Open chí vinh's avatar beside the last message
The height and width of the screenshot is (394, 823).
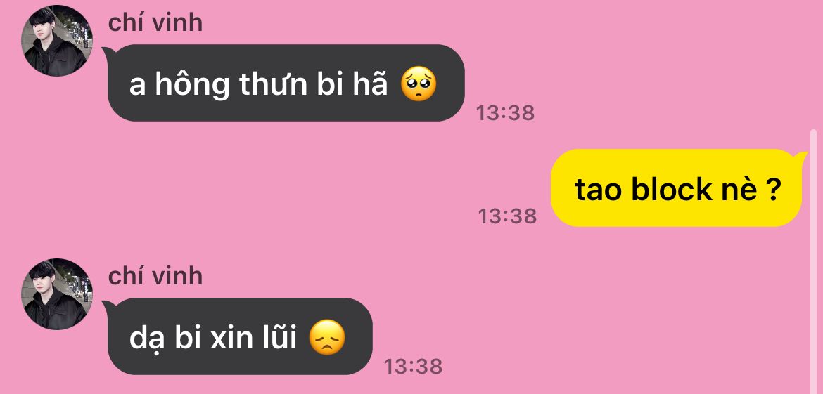point(57,294)
